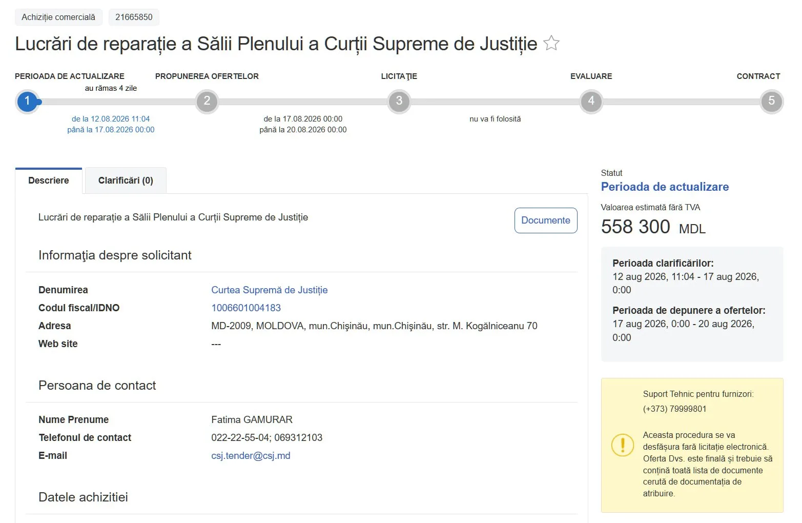Select step 4 circle Evaluare

click(x=591, y=101)
